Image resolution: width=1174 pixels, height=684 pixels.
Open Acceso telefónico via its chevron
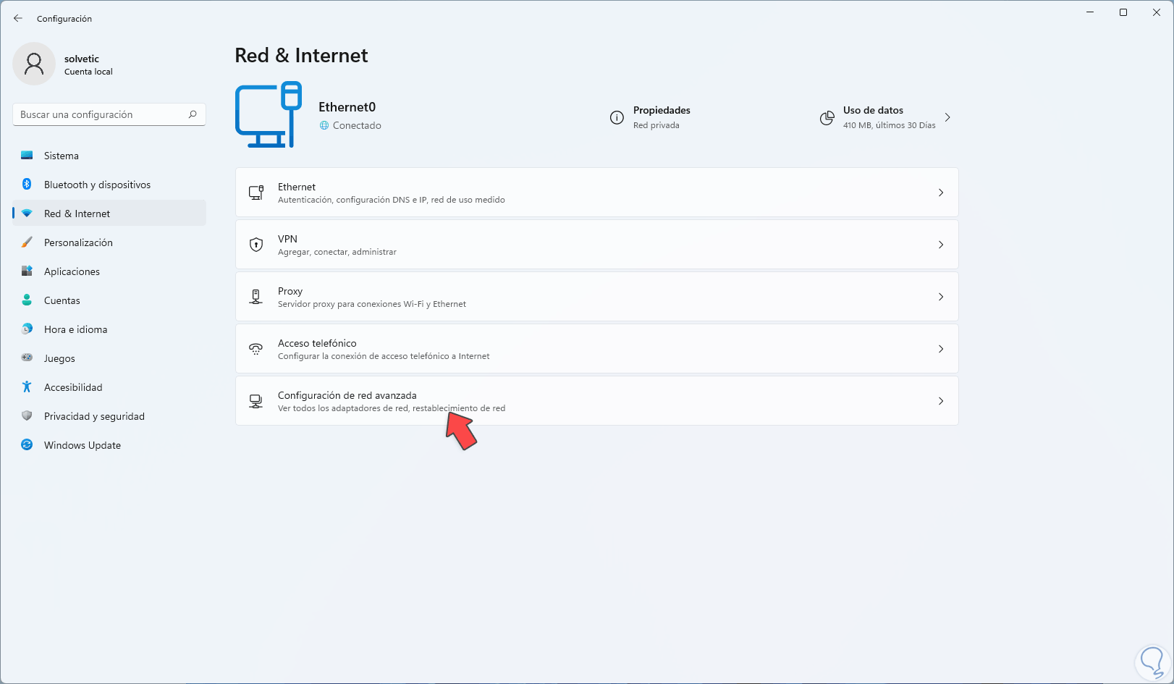pos(941,349)
